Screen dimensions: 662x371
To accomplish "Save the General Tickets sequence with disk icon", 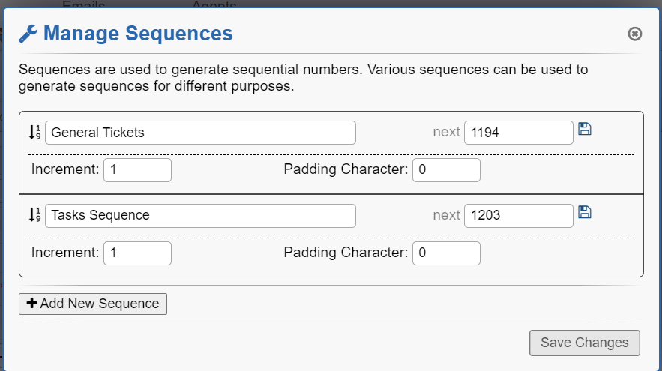I will (585, 129).
